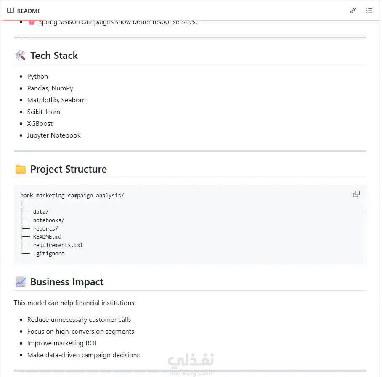The width and height of the screenshot is (382, 377).
Task: Open the README outline list icon
Action: (369, 11)
